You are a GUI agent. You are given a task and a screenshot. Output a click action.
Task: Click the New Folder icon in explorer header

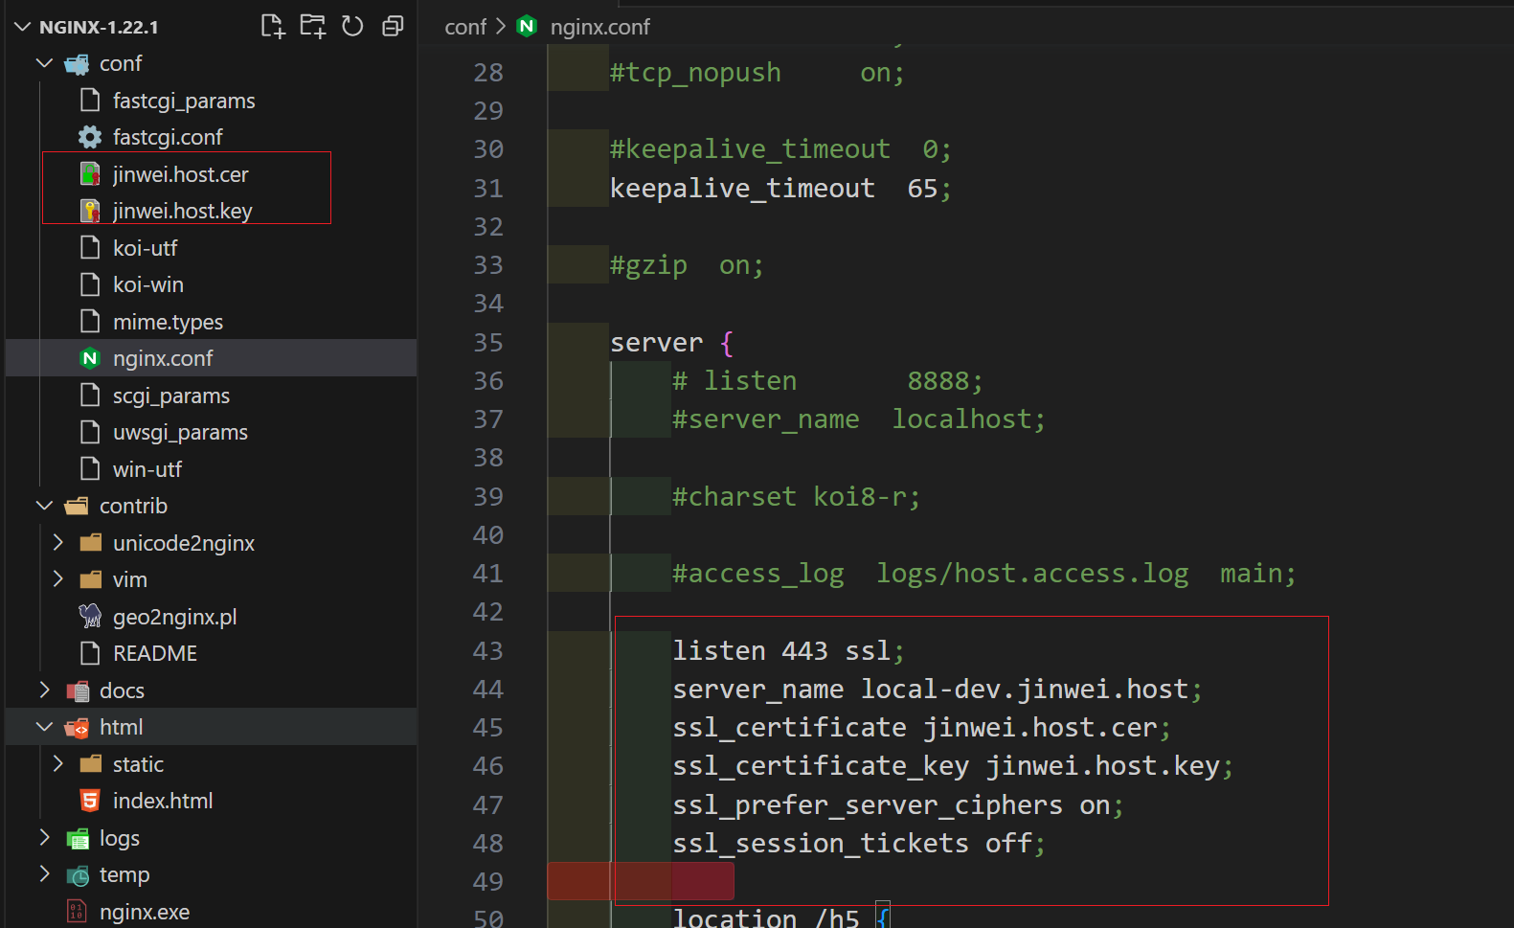click(313, 26)
